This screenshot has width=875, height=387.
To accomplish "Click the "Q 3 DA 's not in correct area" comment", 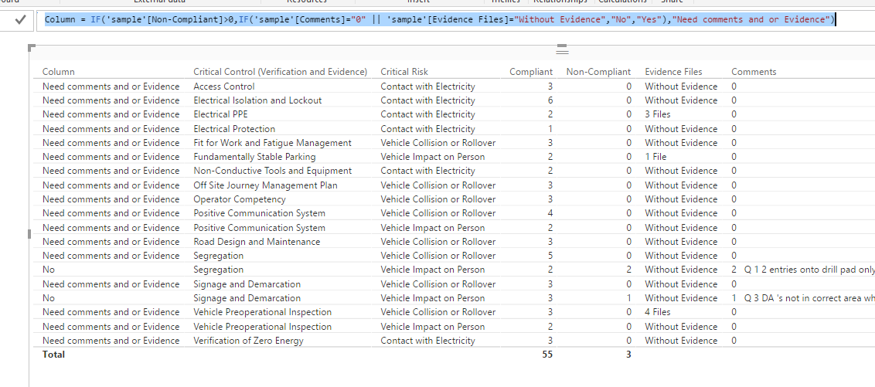I will click(809, 298).
